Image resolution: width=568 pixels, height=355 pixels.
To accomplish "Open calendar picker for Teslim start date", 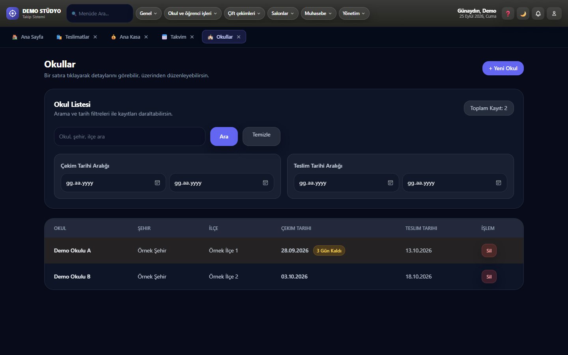I will pos(390,183).
